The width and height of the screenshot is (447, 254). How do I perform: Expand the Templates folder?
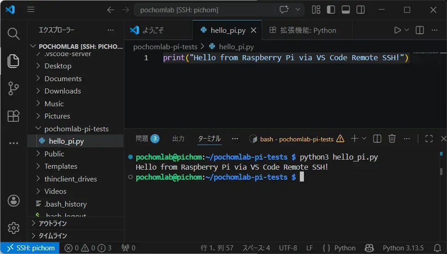[x=76, y=166]
